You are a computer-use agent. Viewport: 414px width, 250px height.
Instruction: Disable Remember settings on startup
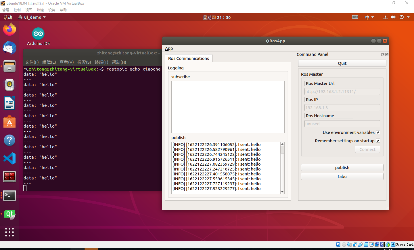point(378,141)
